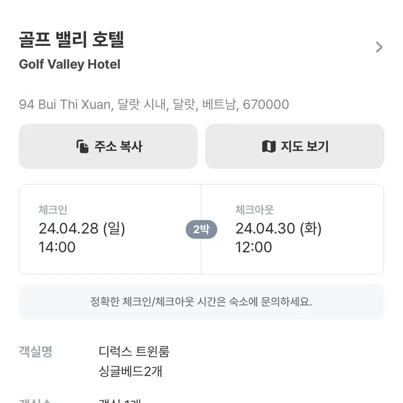The width and height of the screenshot is (403, 403).
Task: Tap the check-out time 12:00
Action: (254, 247)
